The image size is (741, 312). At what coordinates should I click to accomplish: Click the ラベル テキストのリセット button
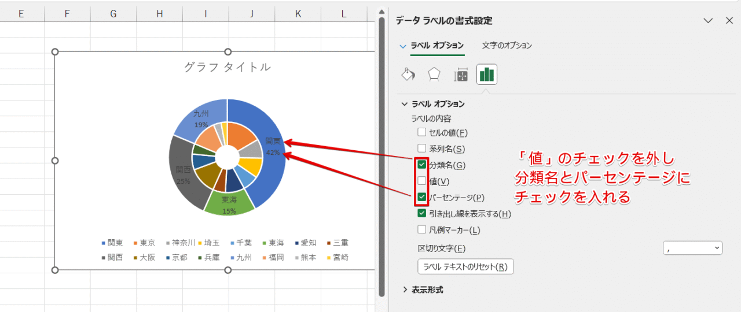point(465,266)
